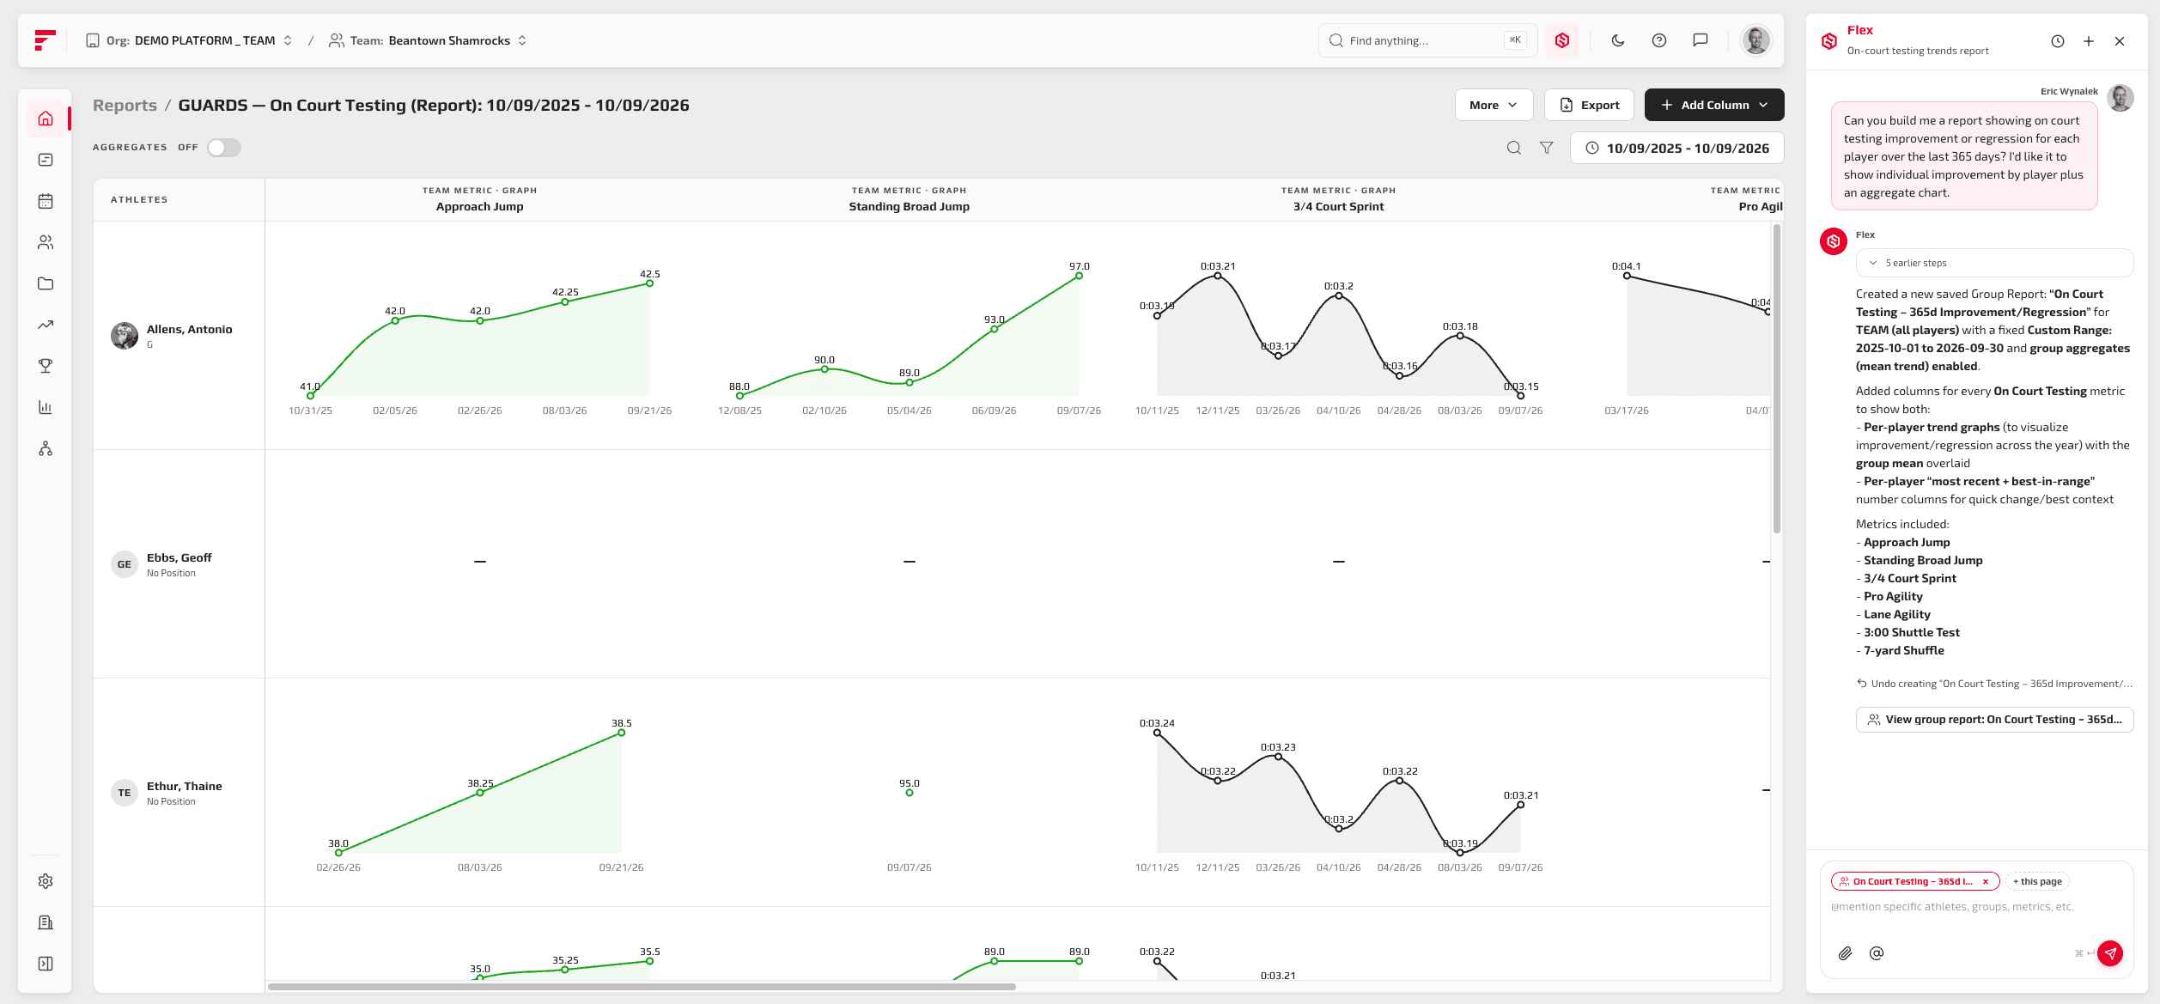Image resolution: width=2160 pixels, height=1004 pixels.
Task: Open the Flex assistant icon in the top bar
Action: click(1562, 40)
